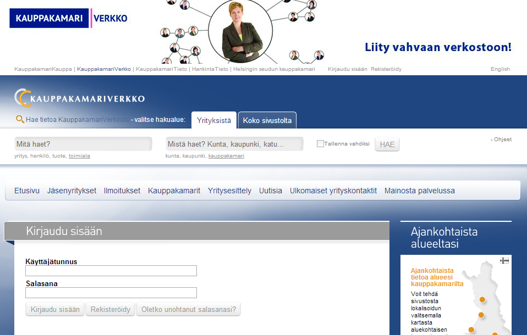Go to Ilmoitukset in the navigation
Viewport: 527px width, 335px height.
pos(122,191)
